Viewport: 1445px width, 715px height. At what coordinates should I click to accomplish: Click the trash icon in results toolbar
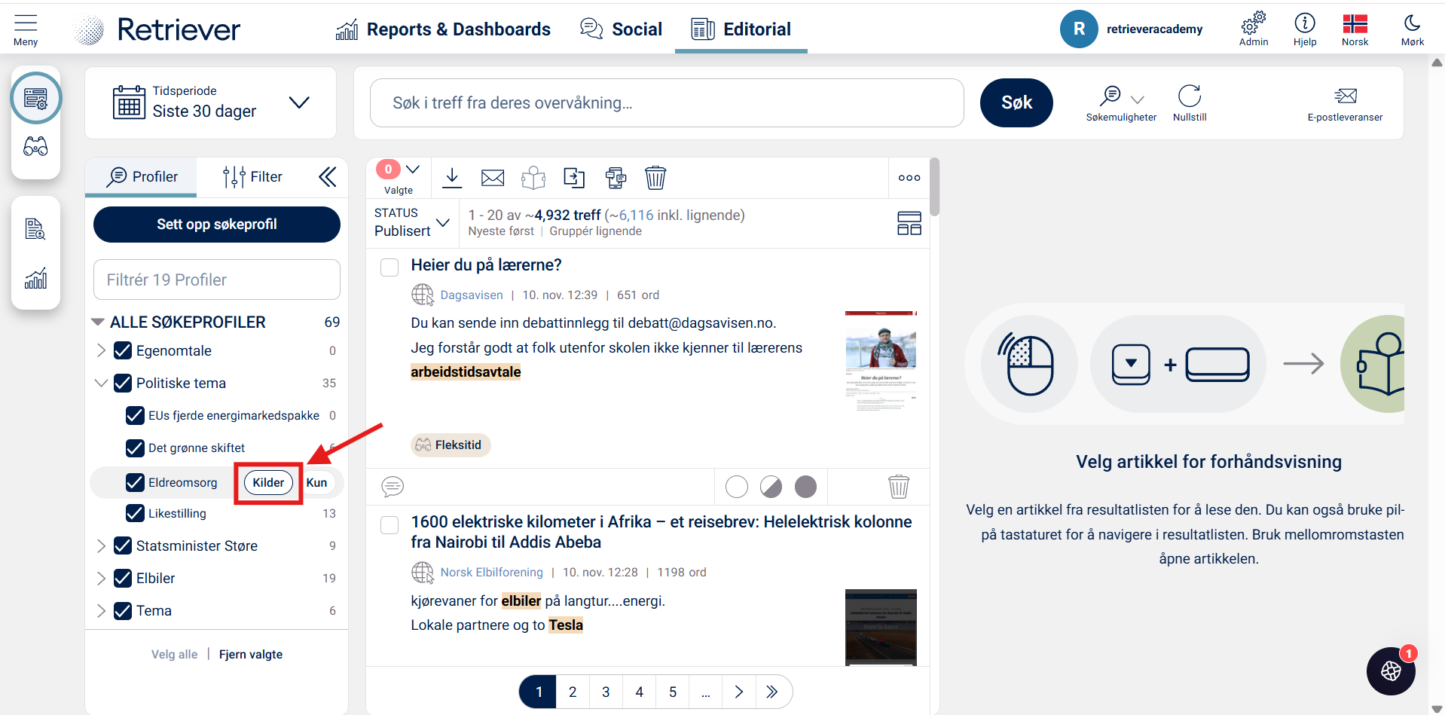coord(655,178)
